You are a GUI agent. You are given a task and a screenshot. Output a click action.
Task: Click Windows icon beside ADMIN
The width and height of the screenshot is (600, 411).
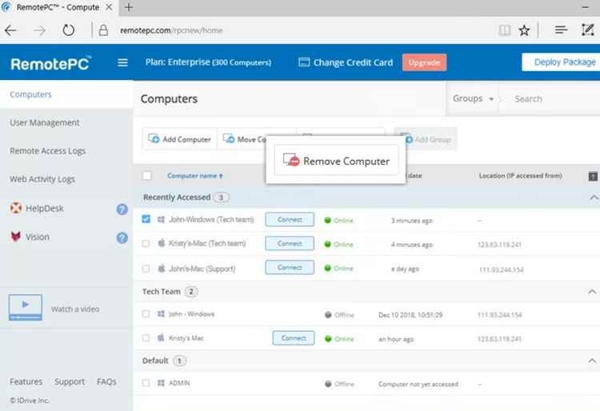point(161,383)
